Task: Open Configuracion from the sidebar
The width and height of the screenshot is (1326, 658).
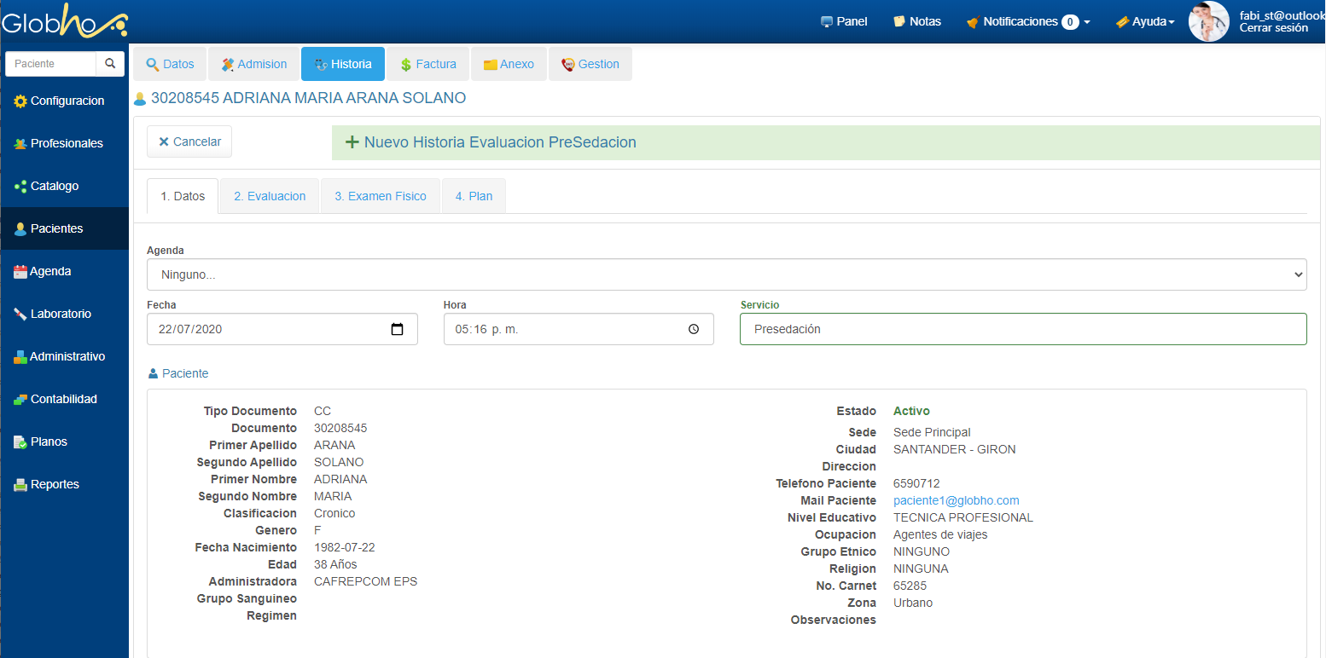Action: click(x=67, y=101)
